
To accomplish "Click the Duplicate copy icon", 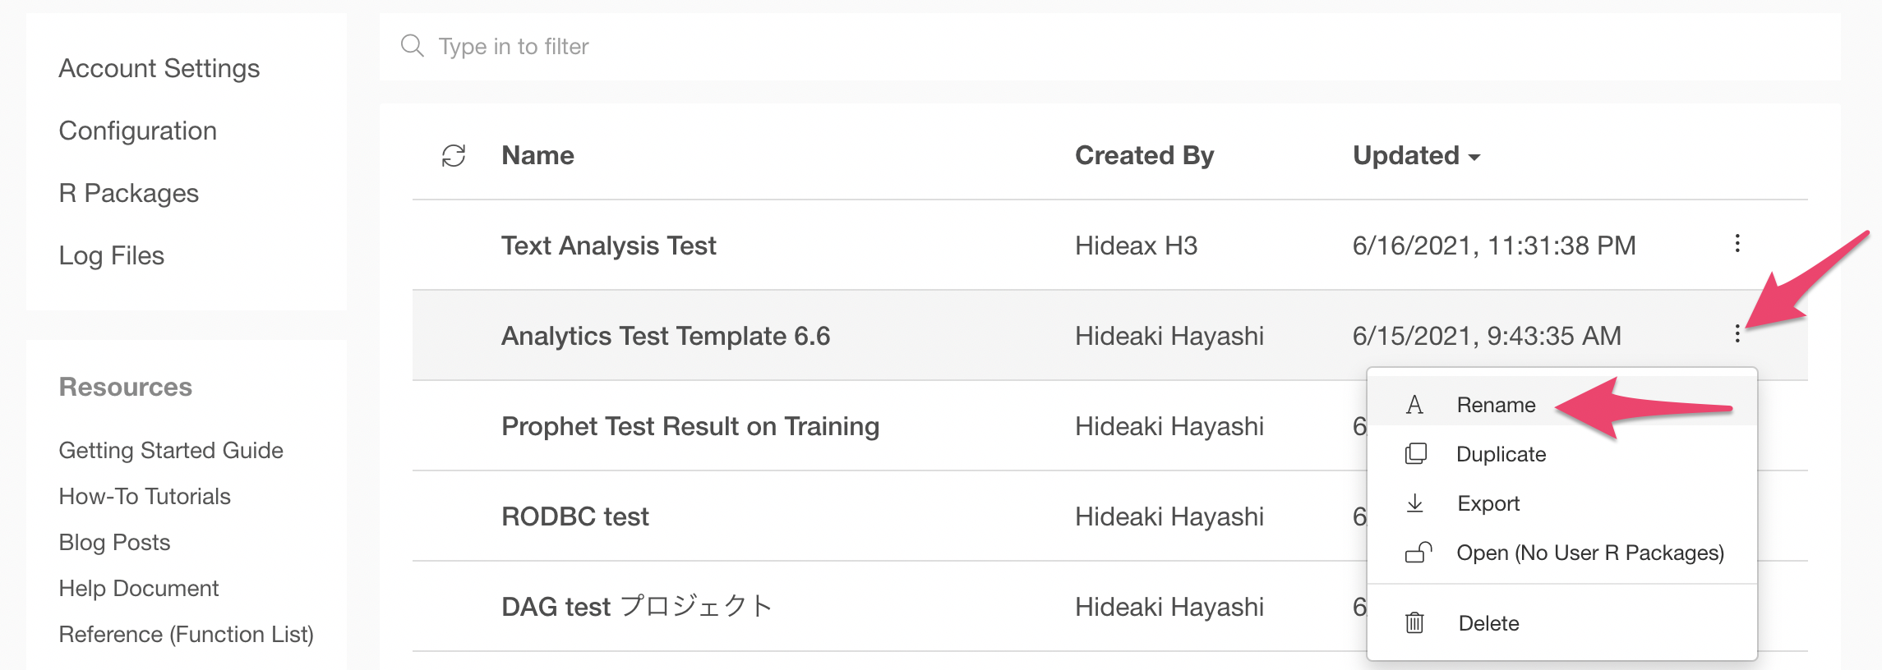I will point(1415,454).
